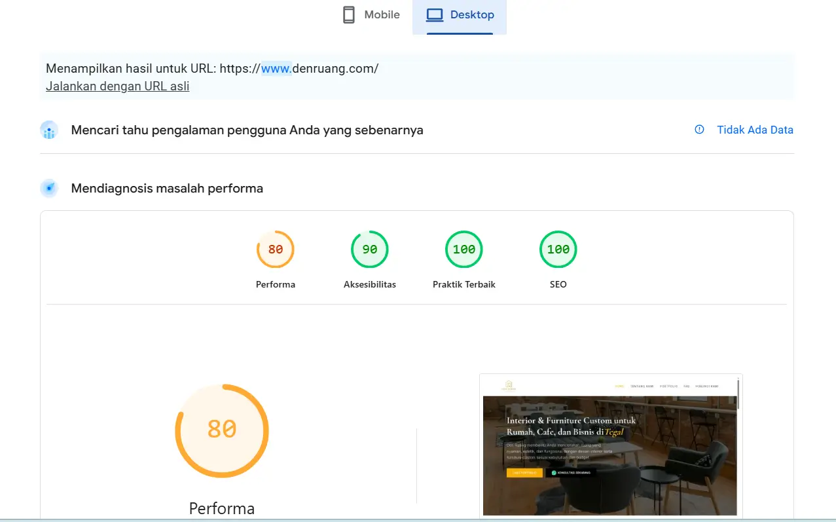Click the 'Tidak Ada Data' link
Viewport: 836px width, 522px height.
755,130
